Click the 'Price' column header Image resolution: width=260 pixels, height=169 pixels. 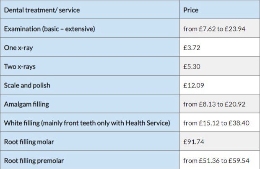[191, 10]
